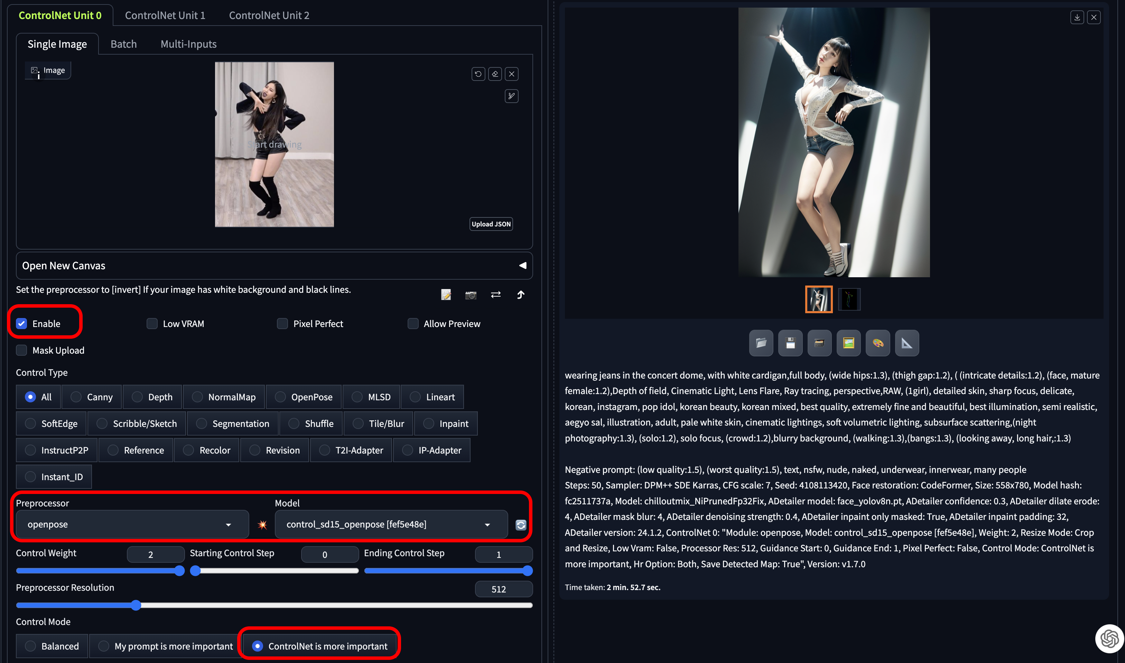1125x663 pixels.
Task: Switch to the ControlNet Unit 1 tab
Action: coord(165,15)
